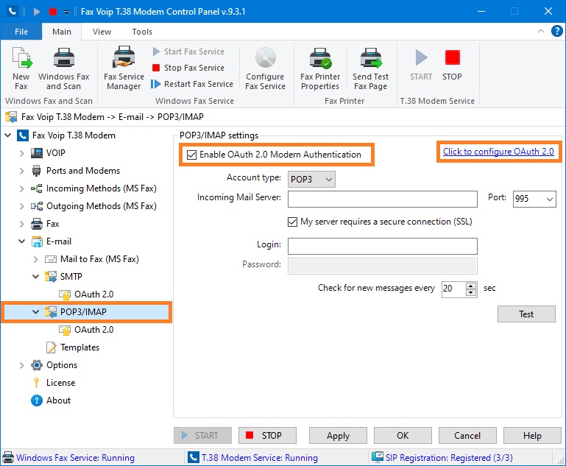Click the Login input field
This screenshot has width=566, height=466.
pos(382,246)
